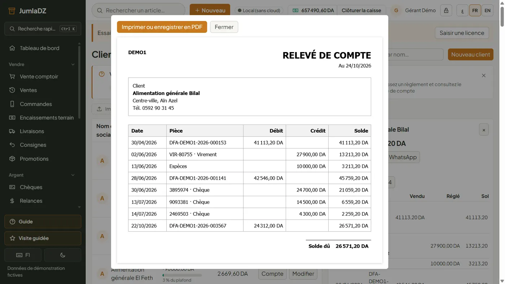Open Vente comptoir in the sidebar
The height and width of the screenshot is (284, 505).
pyautogui.click(x=39, y=77)
